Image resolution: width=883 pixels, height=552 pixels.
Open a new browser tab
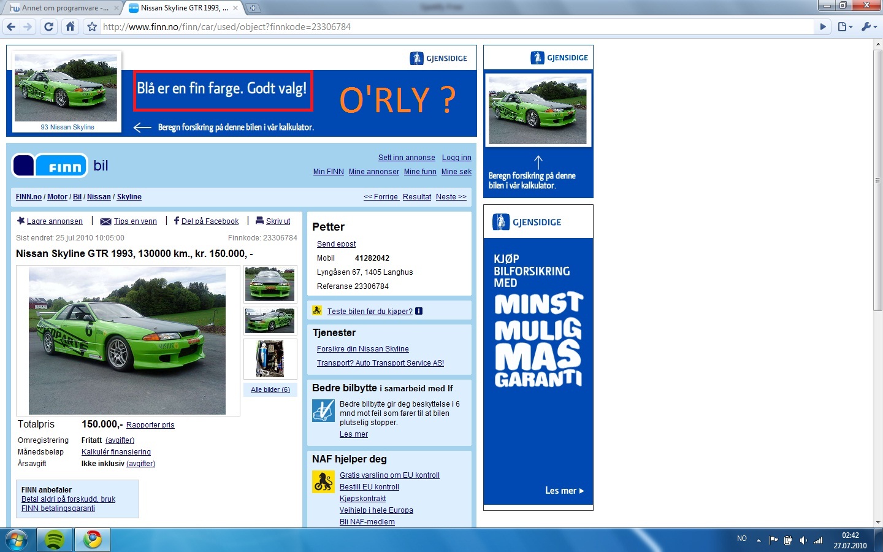point(253,8)
